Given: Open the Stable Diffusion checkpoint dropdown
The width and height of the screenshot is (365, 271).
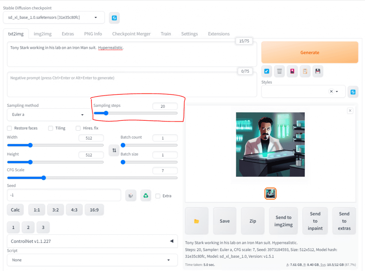Looking at the screenshot, I should tap(54, 17).
